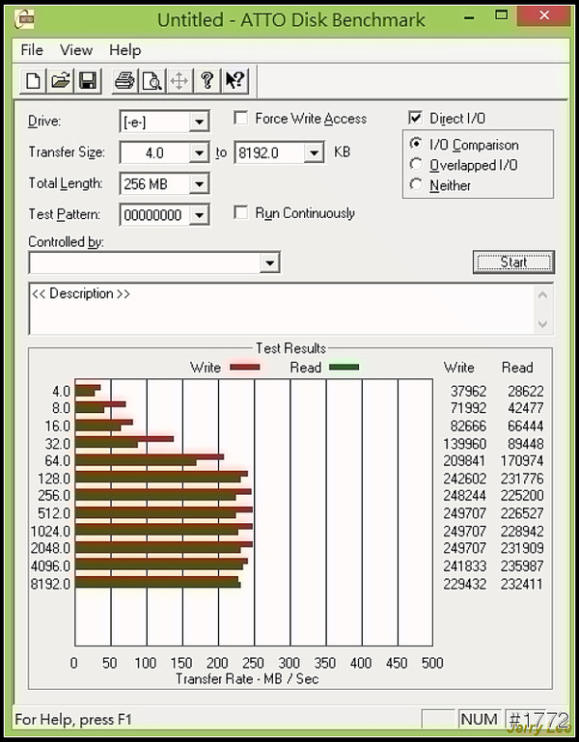Activate the context help arrow icon
The image size is (579, 742).
234,81
